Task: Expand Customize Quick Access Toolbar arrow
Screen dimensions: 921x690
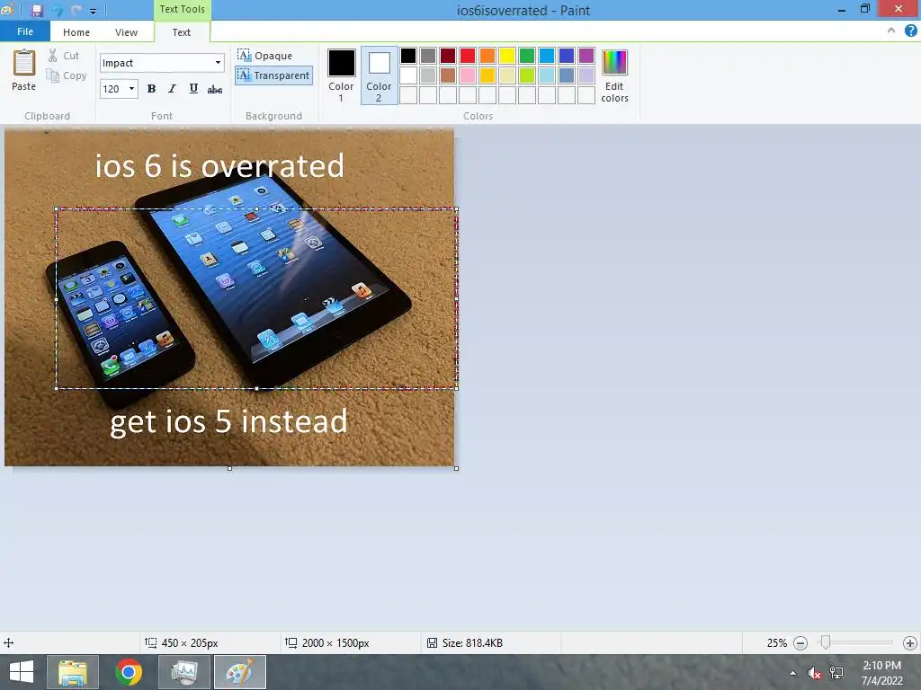Action: click(93, 11)
